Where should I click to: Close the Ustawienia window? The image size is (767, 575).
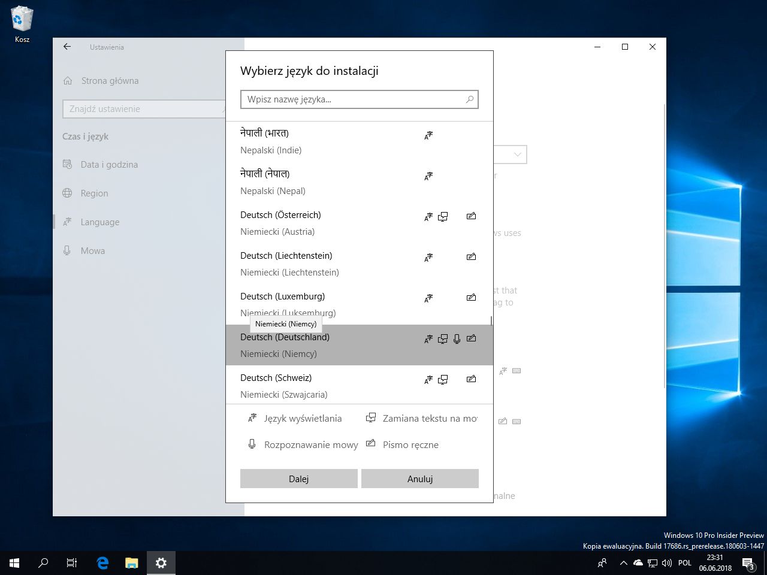coord(653,47)
